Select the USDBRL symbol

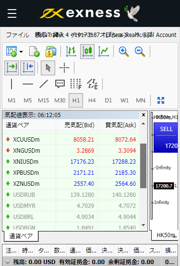(24, 217)
